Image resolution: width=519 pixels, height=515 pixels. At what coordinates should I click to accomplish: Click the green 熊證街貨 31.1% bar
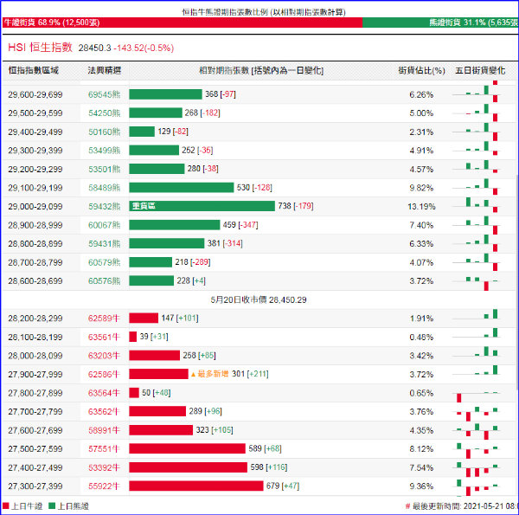click(440, 23)
